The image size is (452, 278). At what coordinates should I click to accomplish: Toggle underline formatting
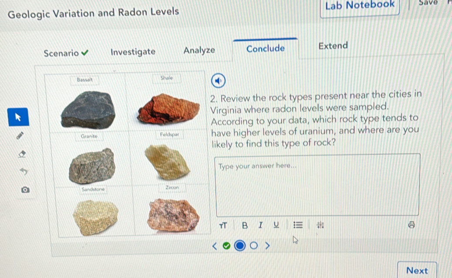276,224
